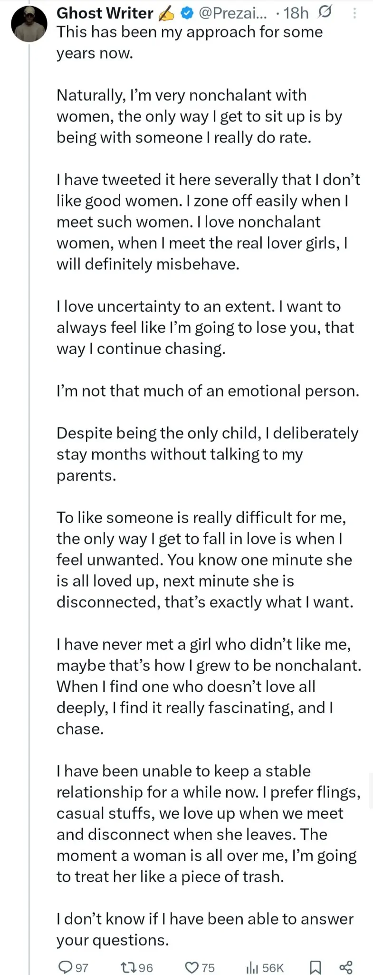The height and width of the screenshot is (975, 373).
Task: Click the blue verified badge
Action: click(187, 14)
